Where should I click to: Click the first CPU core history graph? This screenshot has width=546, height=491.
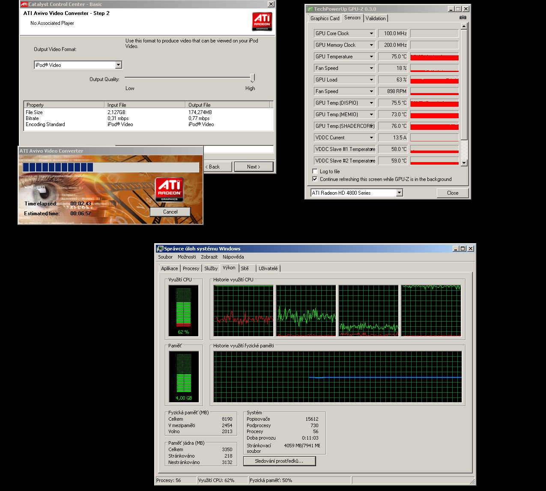pyautogui.click(x=243, y=310)
